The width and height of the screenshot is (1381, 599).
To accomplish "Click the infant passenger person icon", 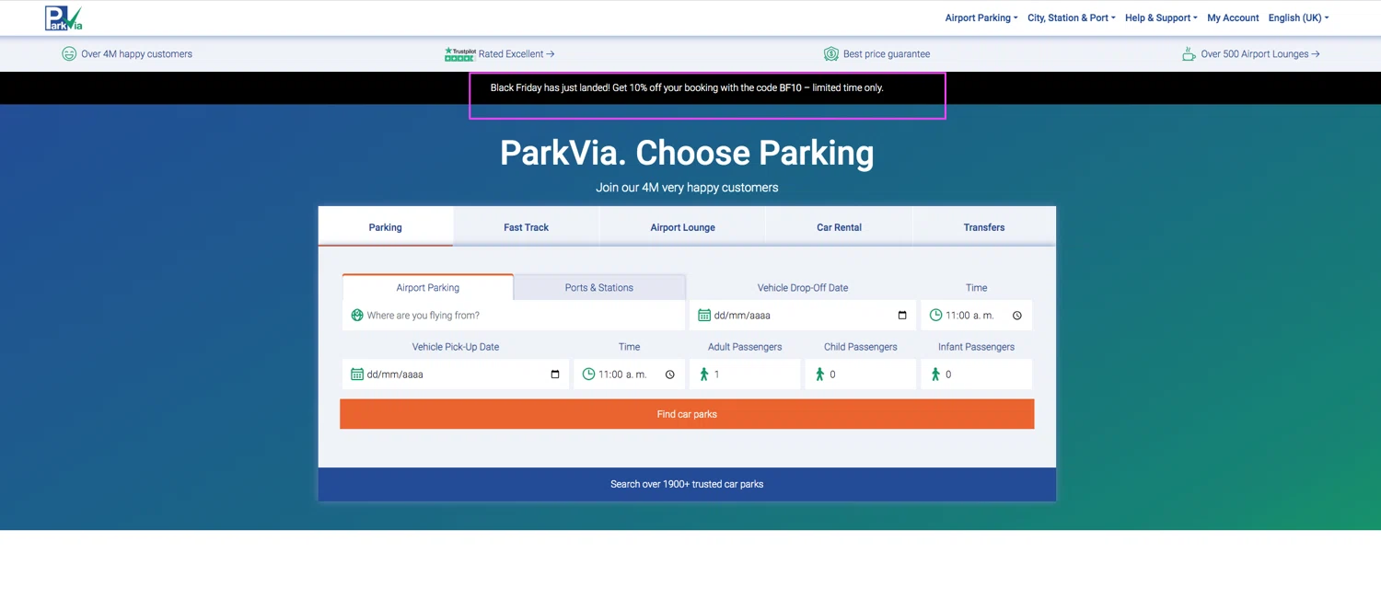I will pyautogui.click(x=935, y=374).
